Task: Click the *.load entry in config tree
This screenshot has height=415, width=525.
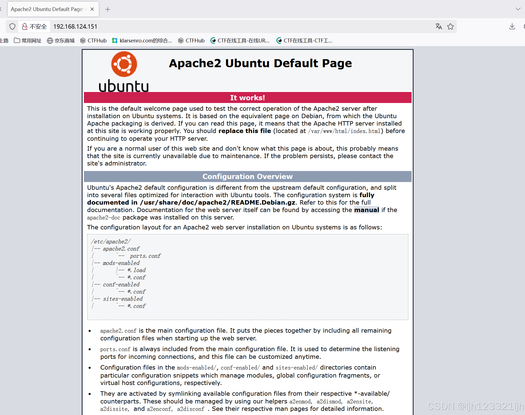Action: (x=136, y=270)
